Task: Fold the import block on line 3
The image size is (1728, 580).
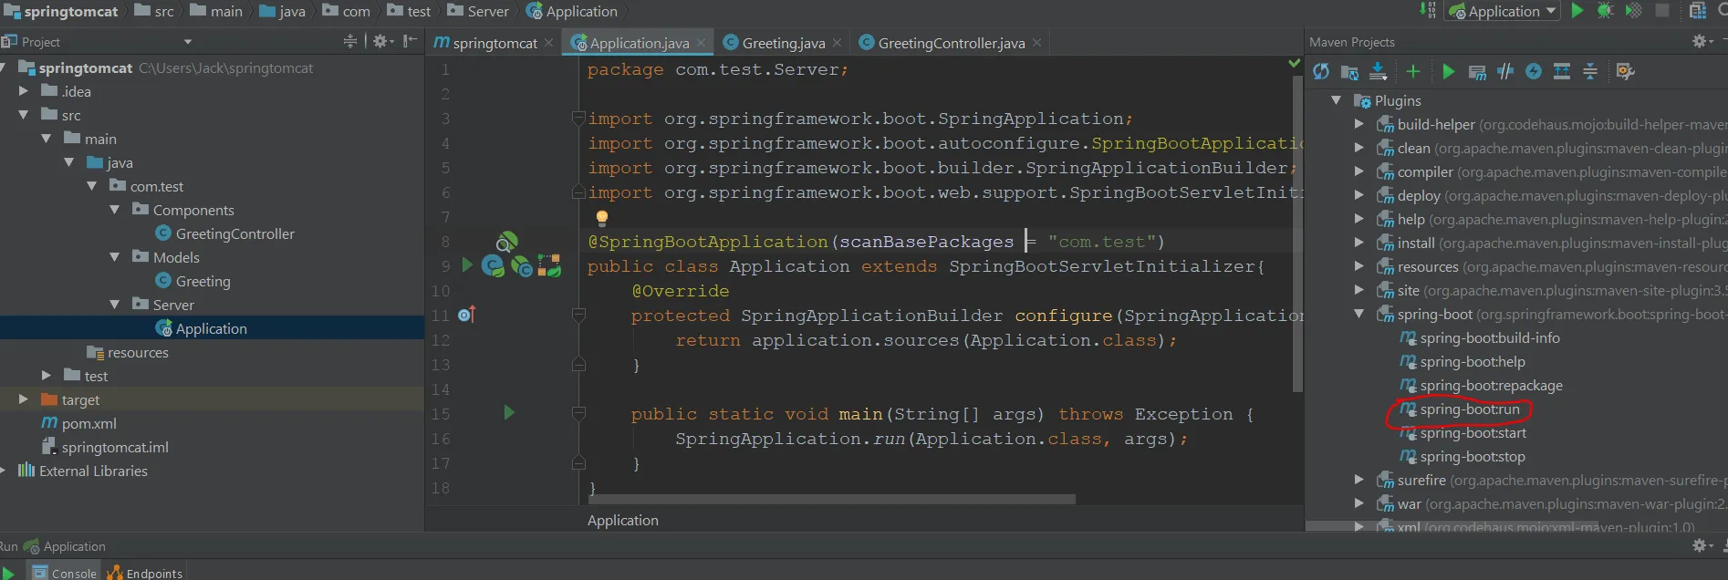Action: coord(578,118)
